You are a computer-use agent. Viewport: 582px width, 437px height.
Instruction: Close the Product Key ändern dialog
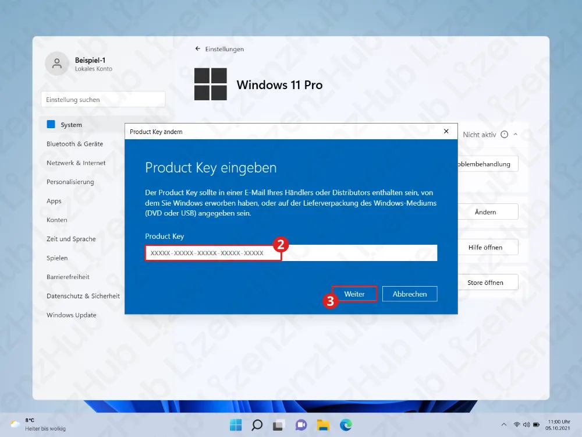(x=446, y=131)
